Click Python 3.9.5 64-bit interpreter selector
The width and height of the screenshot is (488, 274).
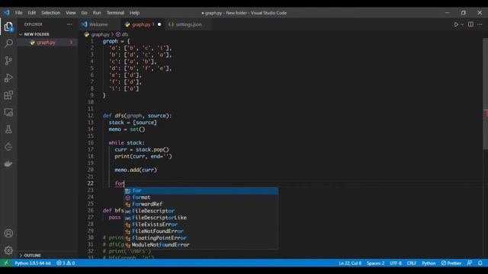pos(32,263)
